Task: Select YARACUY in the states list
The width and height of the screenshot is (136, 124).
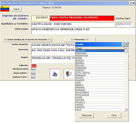Action: pyautogui.click(x=100, y=107)
